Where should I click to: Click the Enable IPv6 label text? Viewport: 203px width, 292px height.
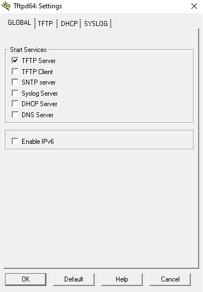click(38, 142)
